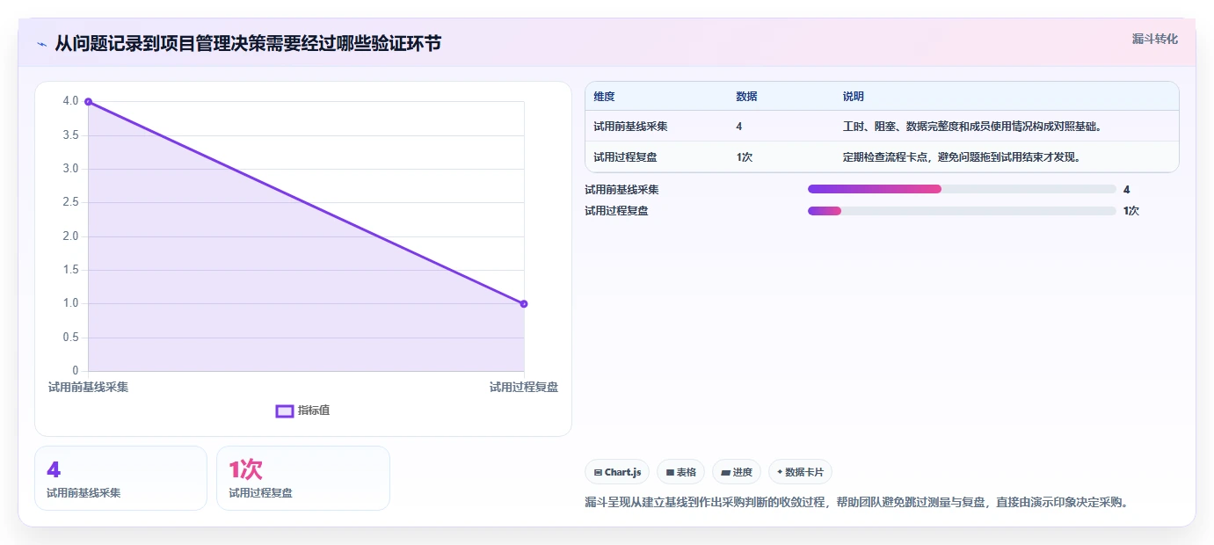Click the 试用前基线采集 progress row label
The image size is (1214, 545).
point(622,189)
